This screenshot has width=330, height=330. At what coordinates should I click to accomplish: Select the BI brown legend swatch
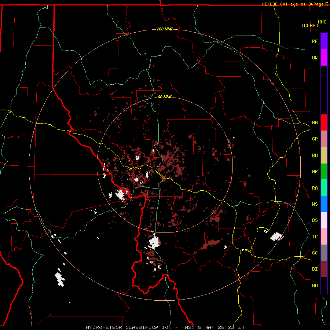pyautogui.click(x=324, y=269)
